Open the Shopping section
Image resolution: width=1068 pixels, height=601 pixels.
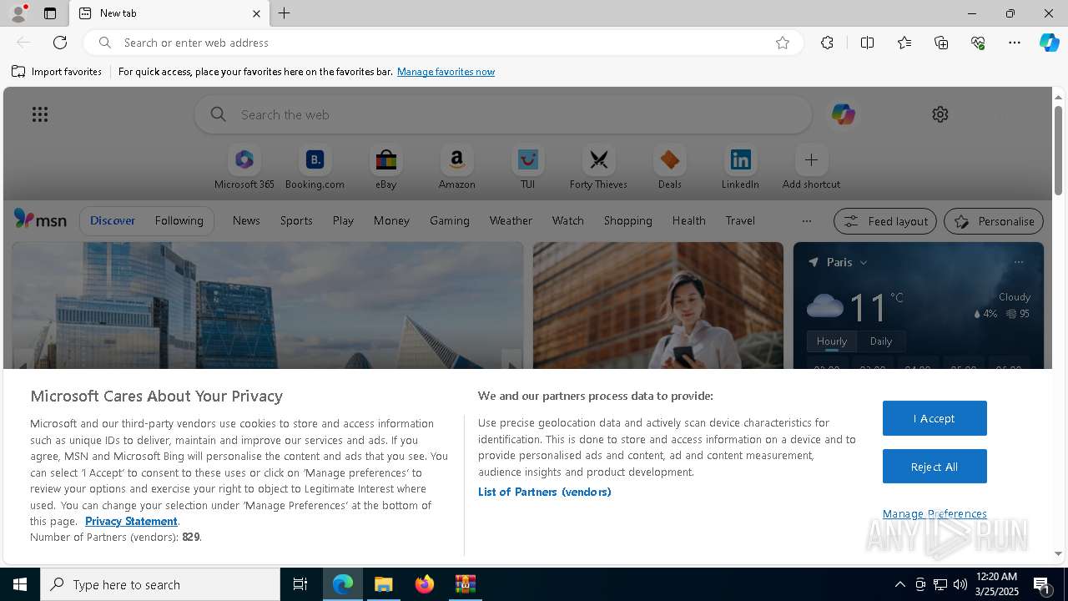(628, 220)
